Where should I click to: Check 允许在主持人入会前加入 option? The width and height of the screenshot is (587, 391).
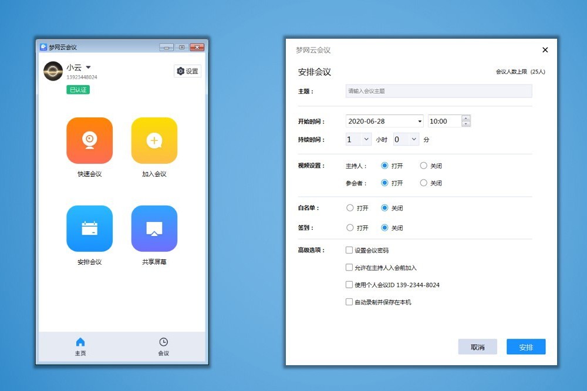click(x=349, y=268)
